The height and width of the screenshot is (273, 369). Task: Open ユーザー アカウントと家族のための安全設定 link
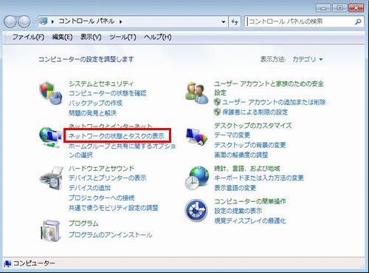(x=269, y=88)
